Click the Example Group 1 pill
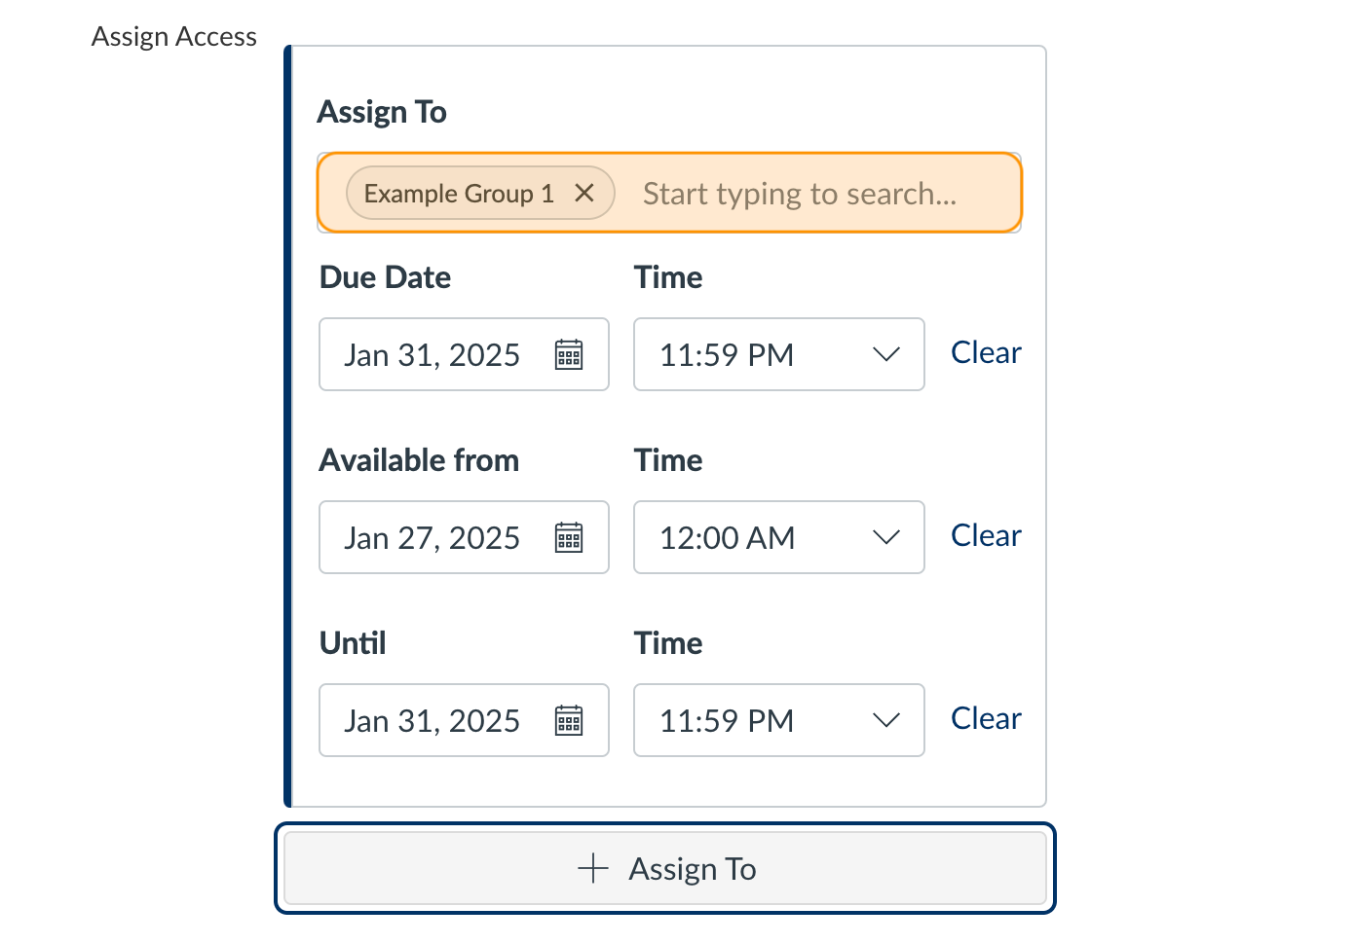The width and height of the screenshot is (1354, 943). pos(457,193)
